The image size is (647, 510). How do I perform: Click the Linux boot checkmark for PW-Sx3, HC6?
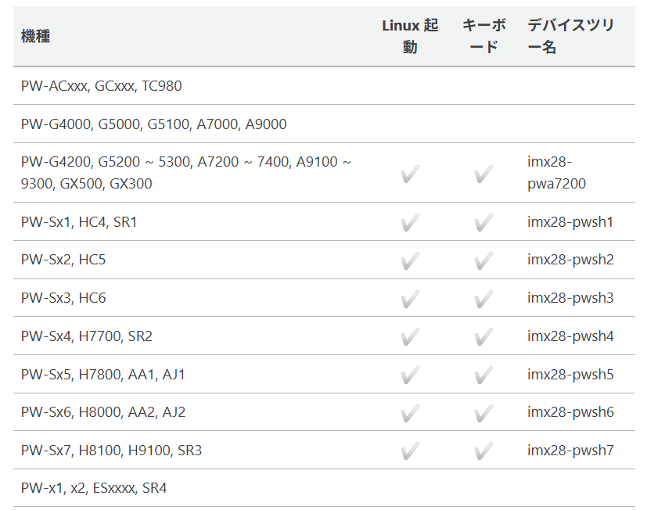410,299
